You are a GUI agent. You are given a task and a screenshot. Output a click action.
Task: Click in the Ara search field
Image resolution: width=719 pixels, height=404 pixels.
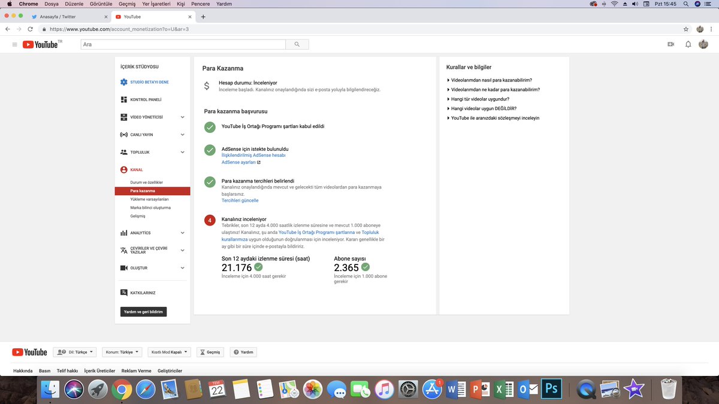[183, 44]
